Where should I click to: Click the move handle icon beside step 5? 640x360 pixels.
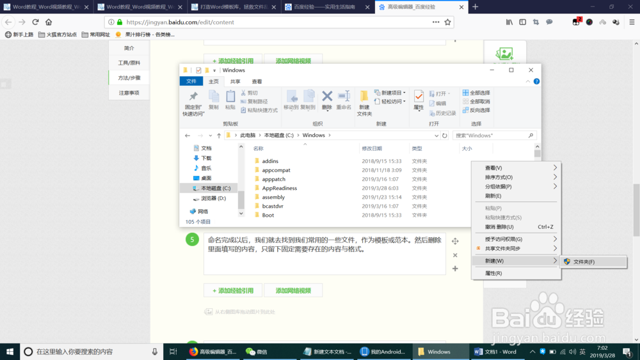click(455, 241)
